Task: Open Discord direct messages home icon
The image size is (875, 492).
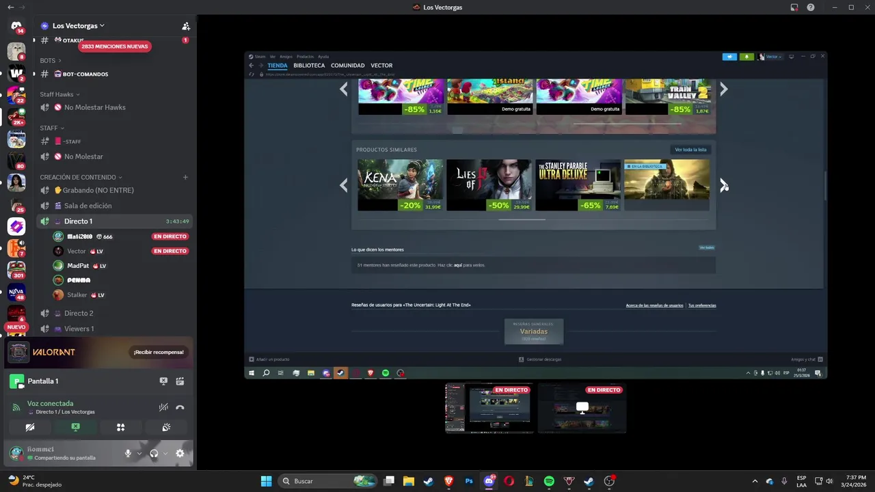Action: tap(16, 26)
